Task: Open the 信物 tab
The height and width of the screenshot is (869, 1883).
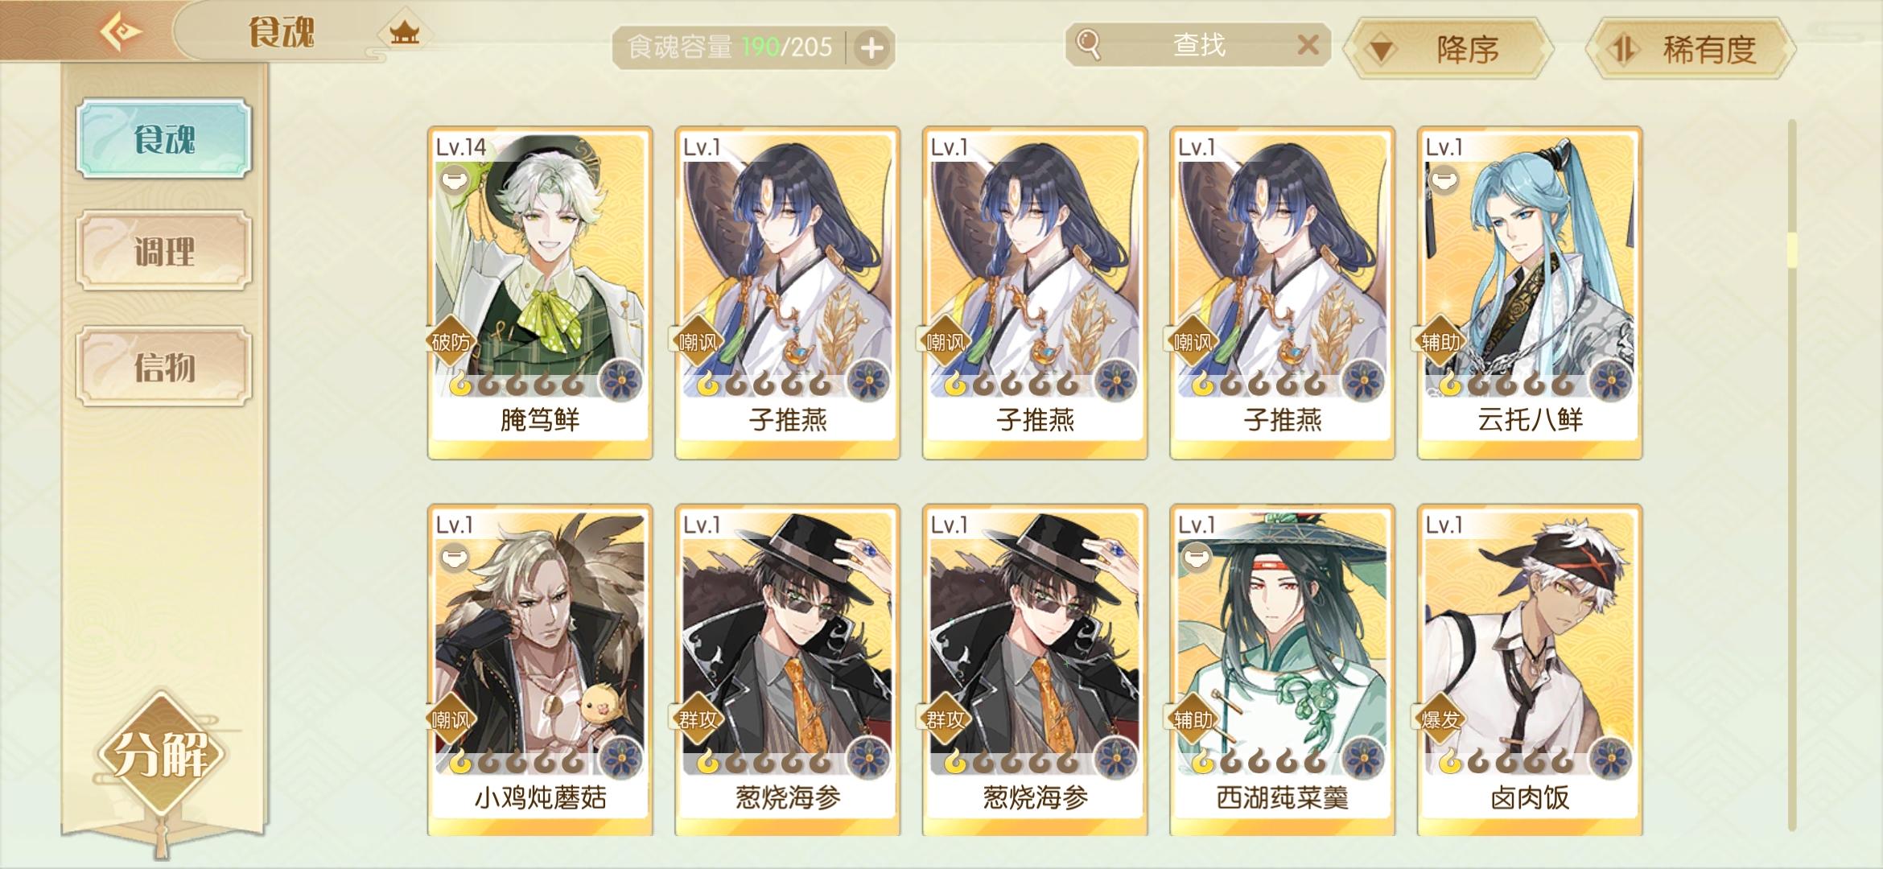Action: coord(164,367)
